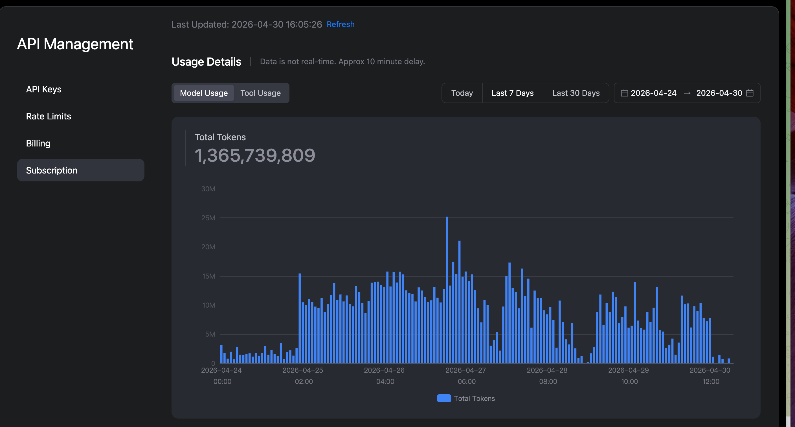This screenshot has width=795, height=427.
Task: Select the Model Usage tab
Action: pos(204,93)
